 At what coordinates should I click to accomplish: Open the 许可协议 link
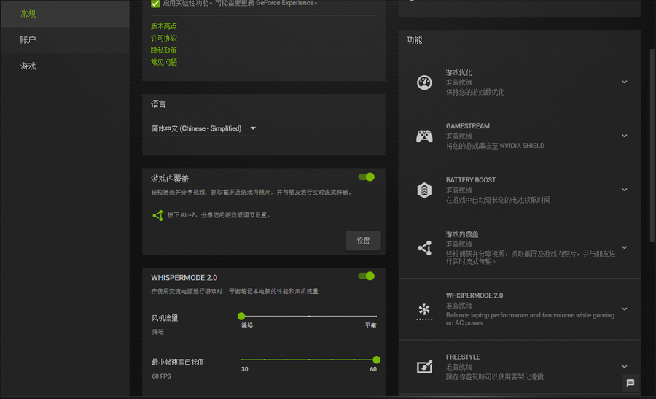tap(163, 38)
